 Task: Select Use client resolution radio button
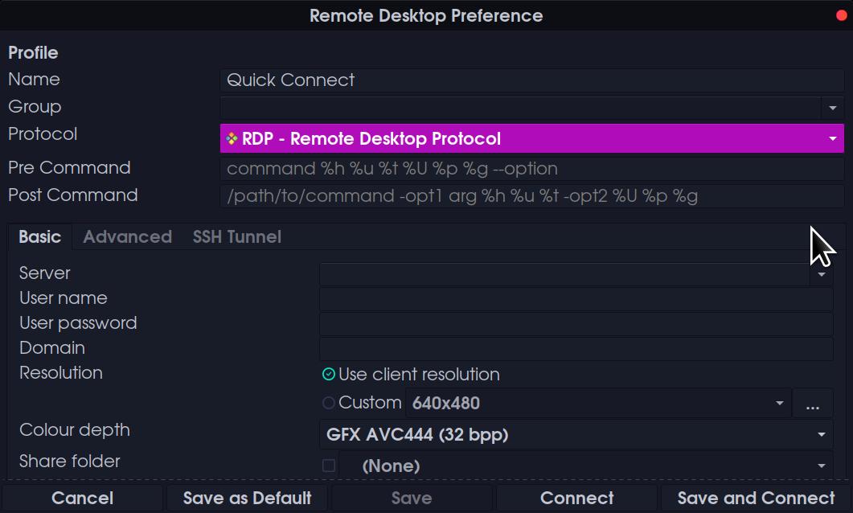click(x=328, y=375)
